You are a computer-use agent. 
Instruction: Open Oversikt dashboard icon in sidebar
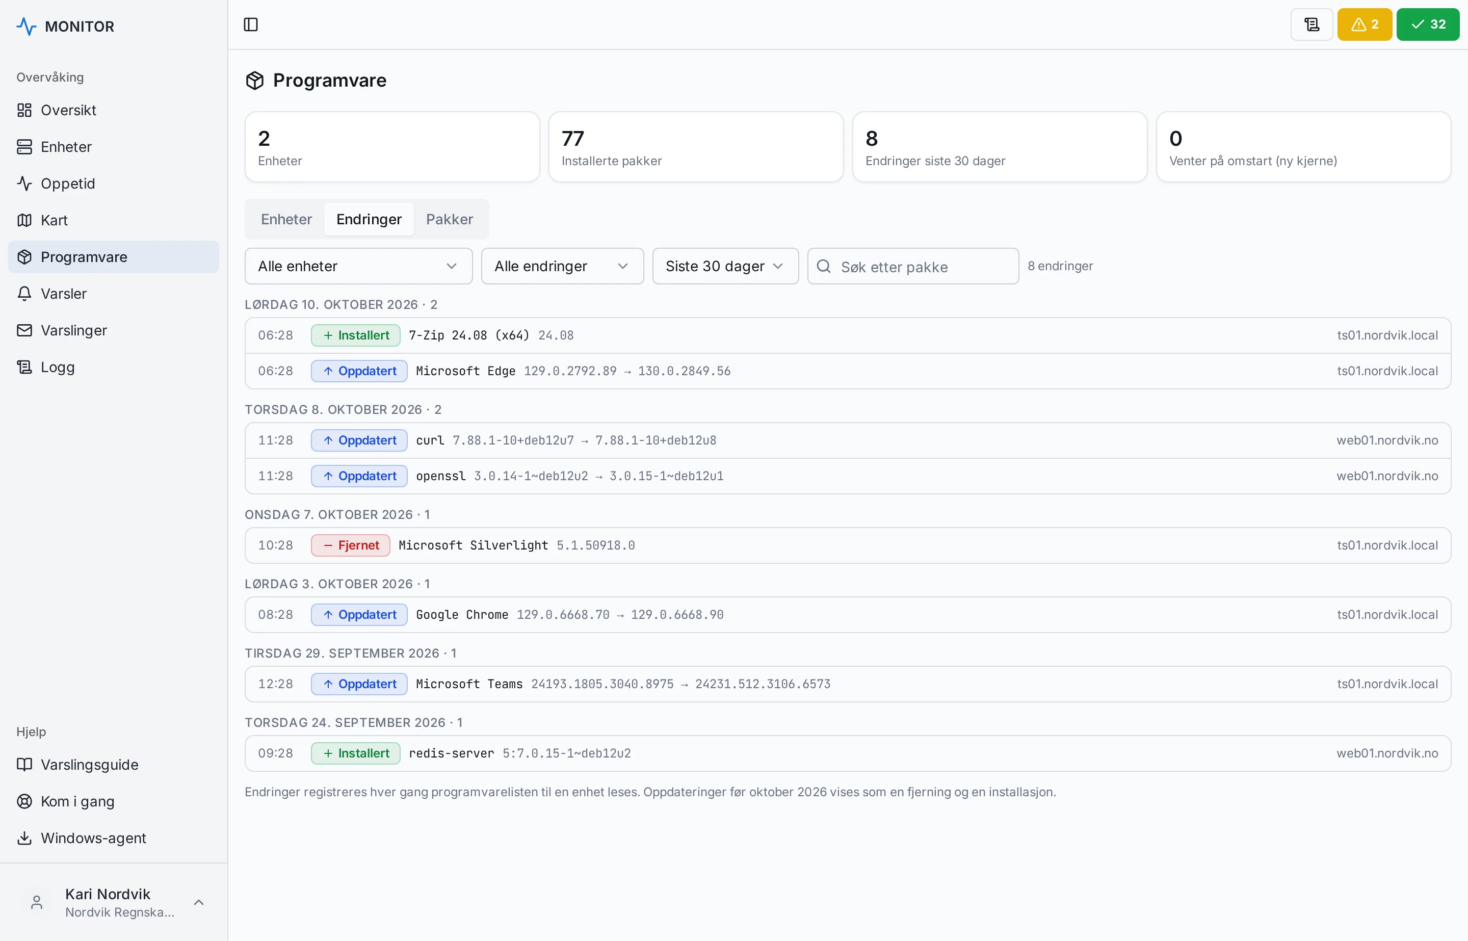coord(24,110)
